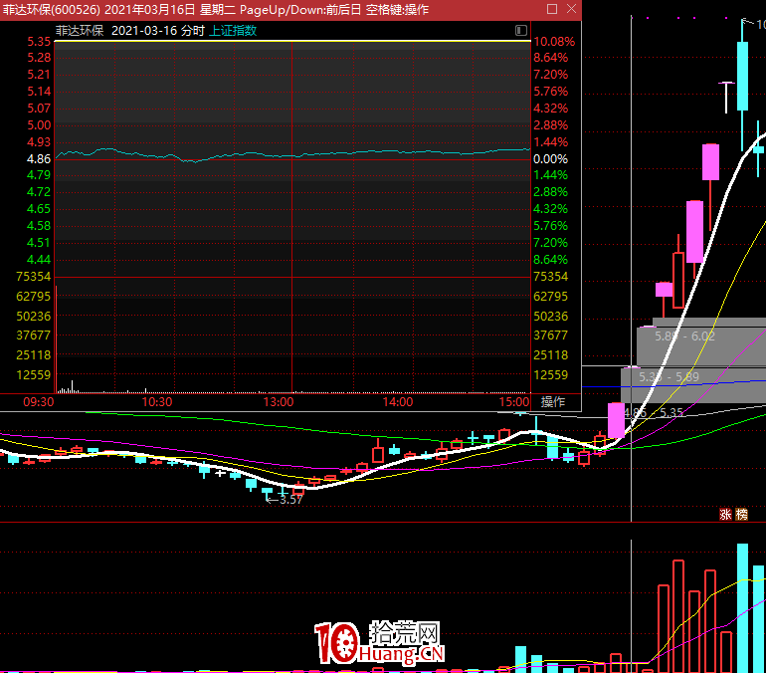Click the 3.57 low price marker
766x673 pixels.
pos(287,500)
